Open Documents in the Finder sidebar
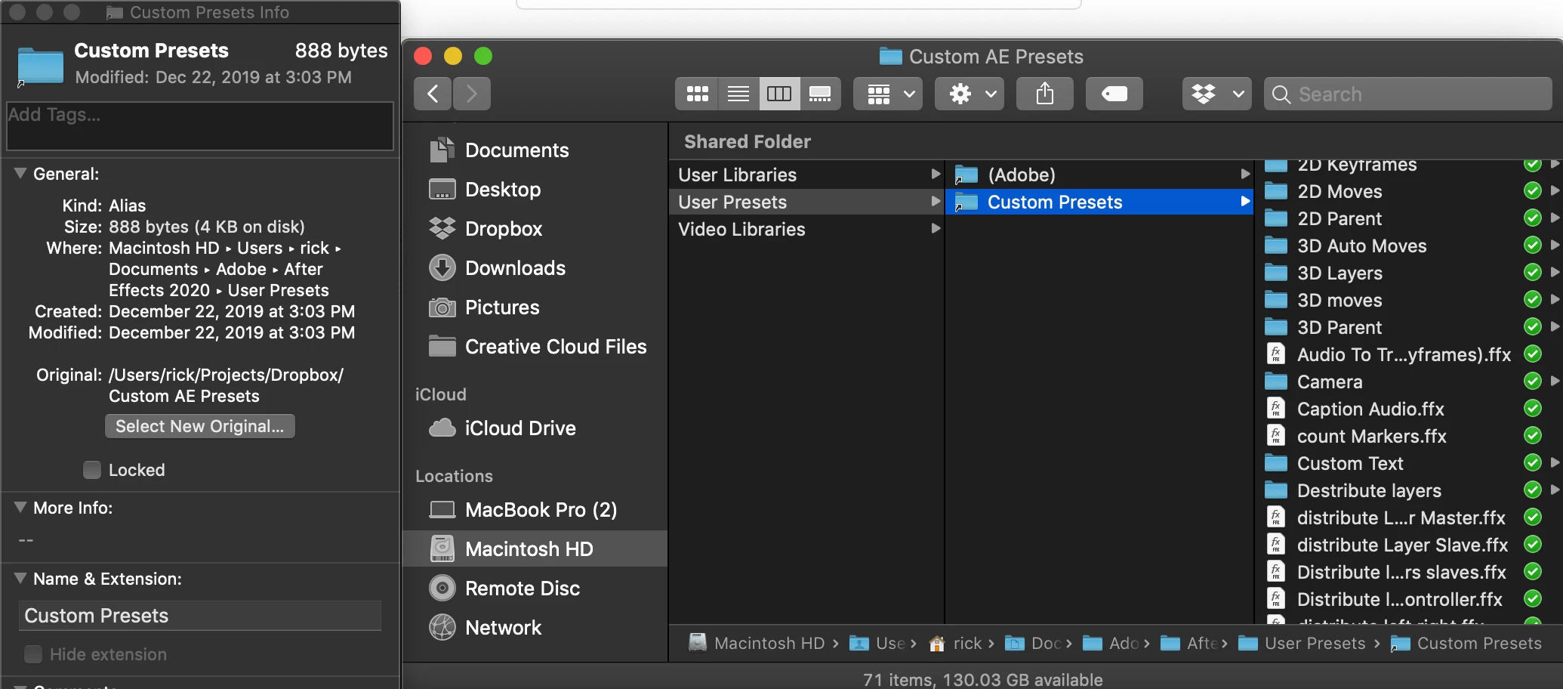 535,150
